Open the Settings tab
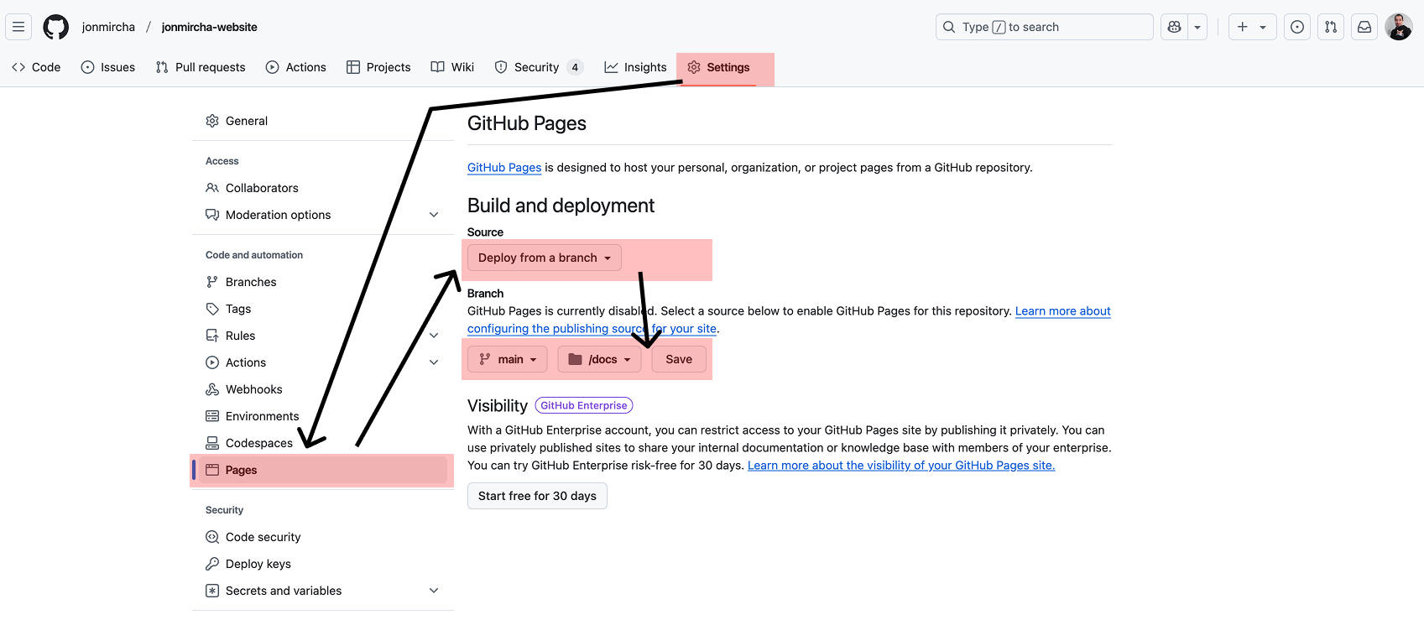 (719, 67)
